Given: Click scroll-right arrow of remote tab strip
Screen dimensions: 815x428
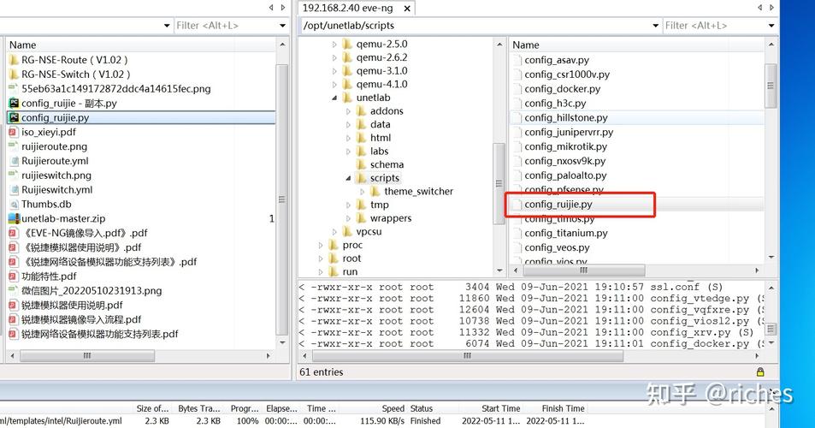Looking at the screenshot, I should pyautogui.click(x=771, y=8).
